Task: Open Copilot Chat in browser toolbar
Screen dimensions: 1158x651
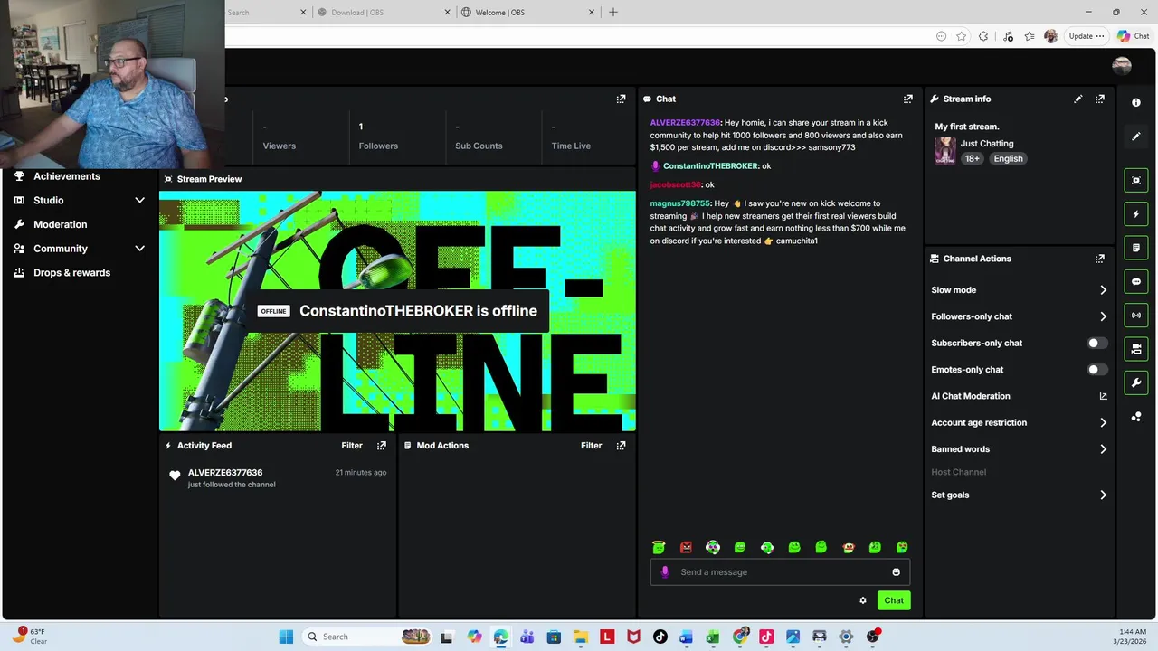Action: tap(1134, 36)
